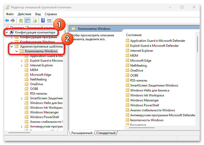Open Internet Explorer folder in right pane
Screen dimensions: 204x145
click(x=141, y=51)
